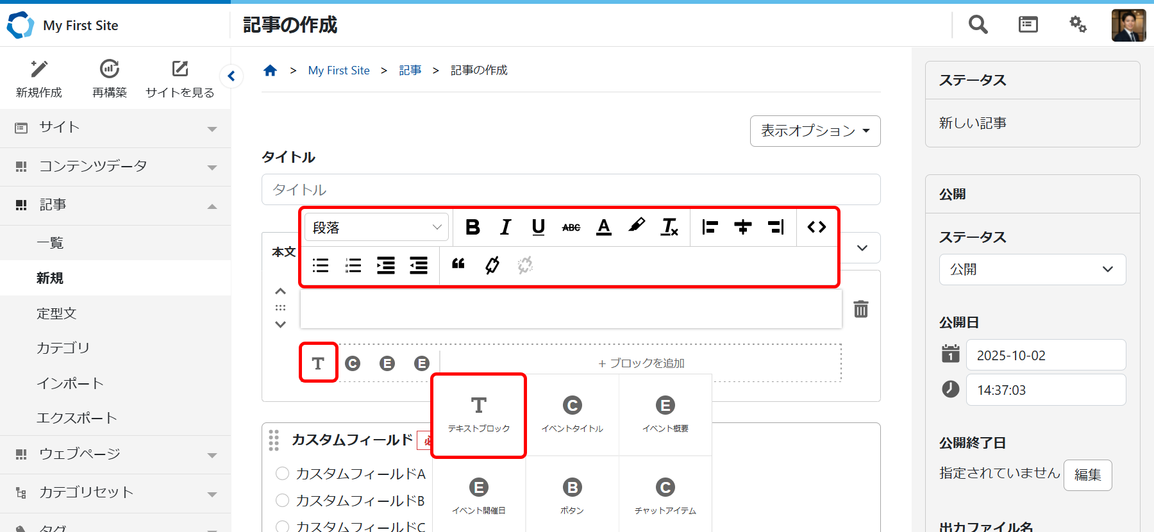Open the My First Site breadcrumb link
1154x532 pixels.
tap(339, 71)
